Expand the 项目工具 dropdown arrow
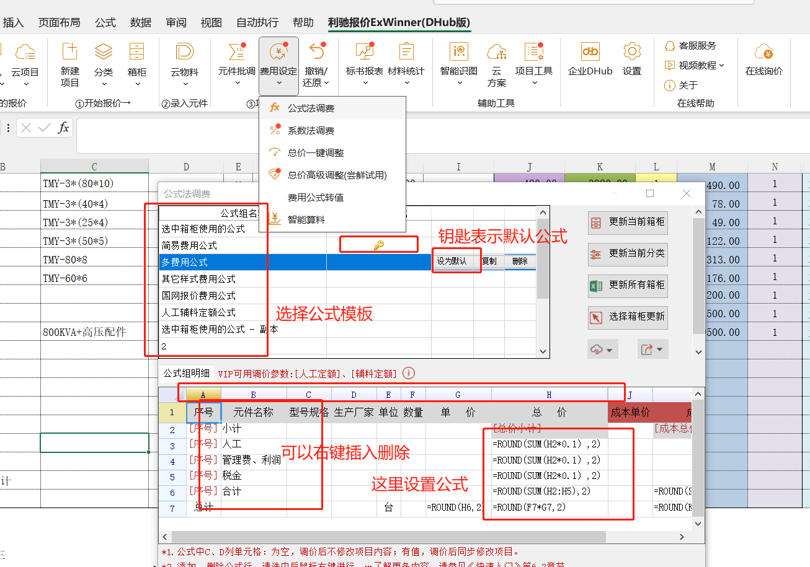 click(x=534, y=84)
